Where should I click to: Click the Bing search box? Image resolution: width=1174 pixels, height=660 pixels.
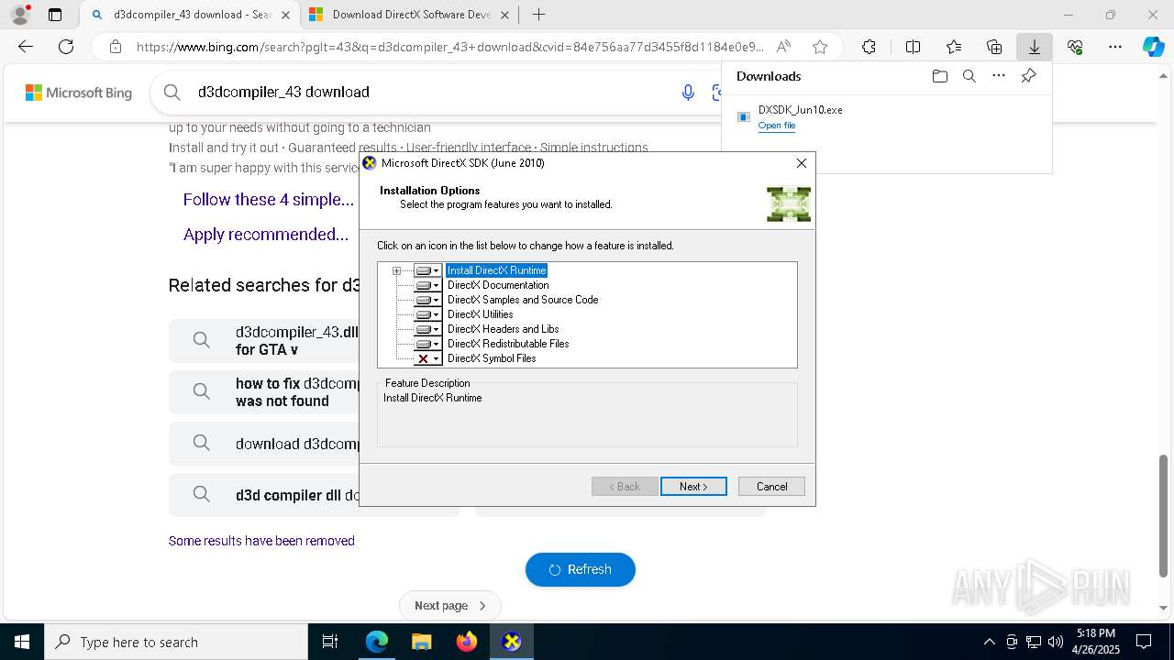tap(431, 92)
